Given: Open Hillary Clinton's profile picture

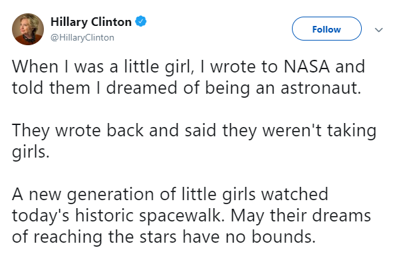Looking at the screenshot, I should (28, 29).
